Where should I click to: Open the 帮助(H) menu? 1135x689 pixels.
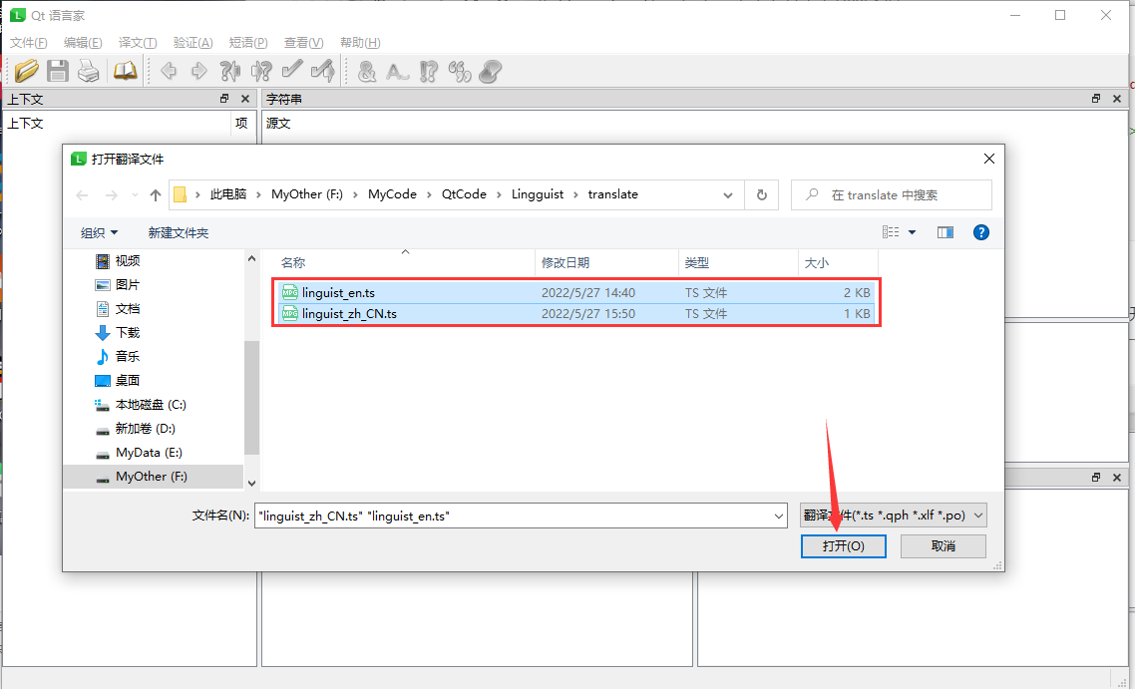360,43
